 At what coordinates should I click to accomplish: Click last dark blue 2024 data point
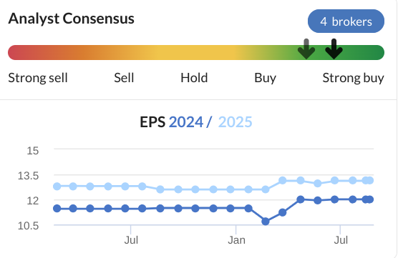tap(370, 199)
